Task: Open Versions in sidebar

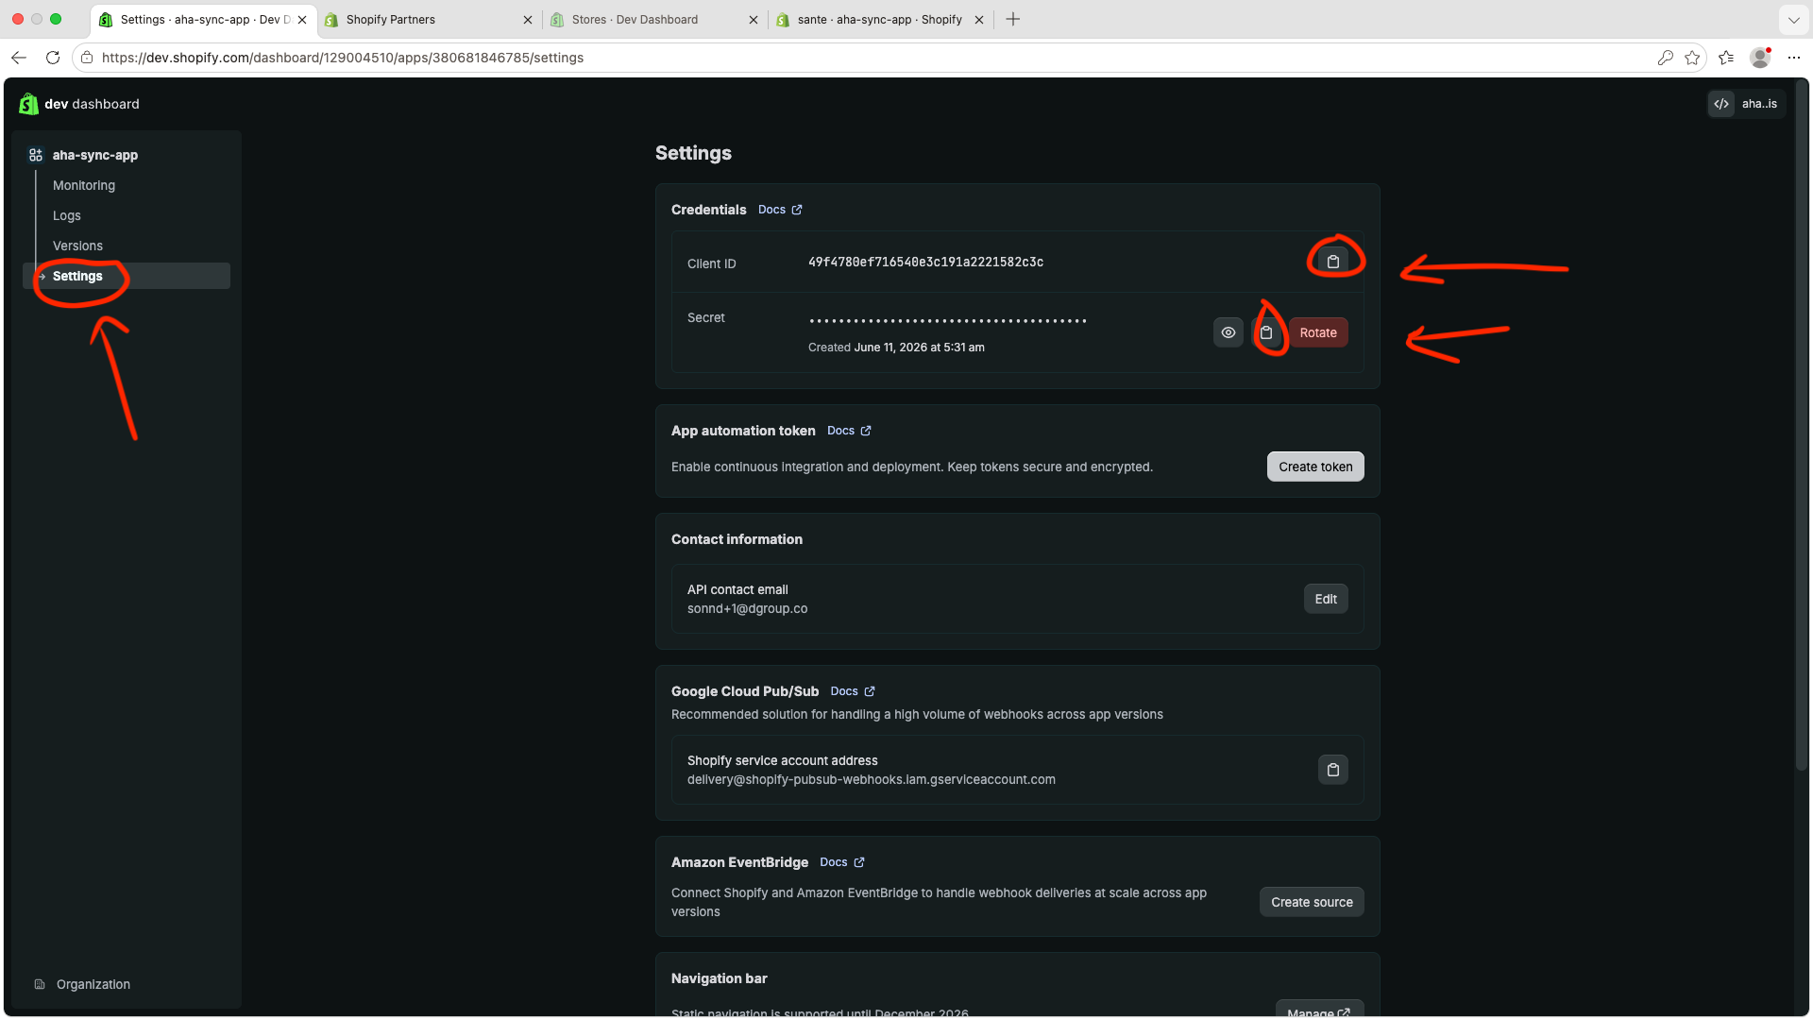Action: (77, 246)
